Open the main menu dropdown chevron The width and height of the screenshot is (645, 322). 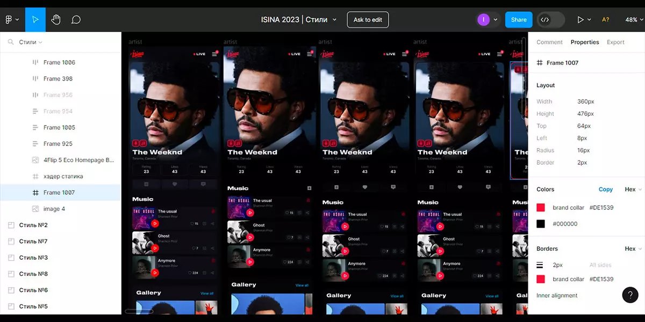tap(17, 20)
